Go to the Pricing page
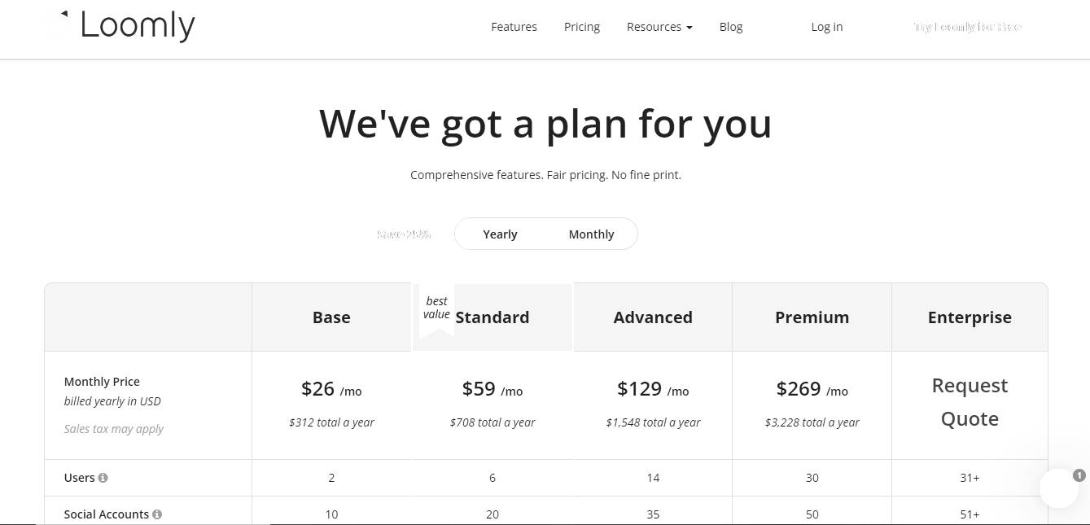Viewport: 1090px width, 525px height. click(581, 26)
